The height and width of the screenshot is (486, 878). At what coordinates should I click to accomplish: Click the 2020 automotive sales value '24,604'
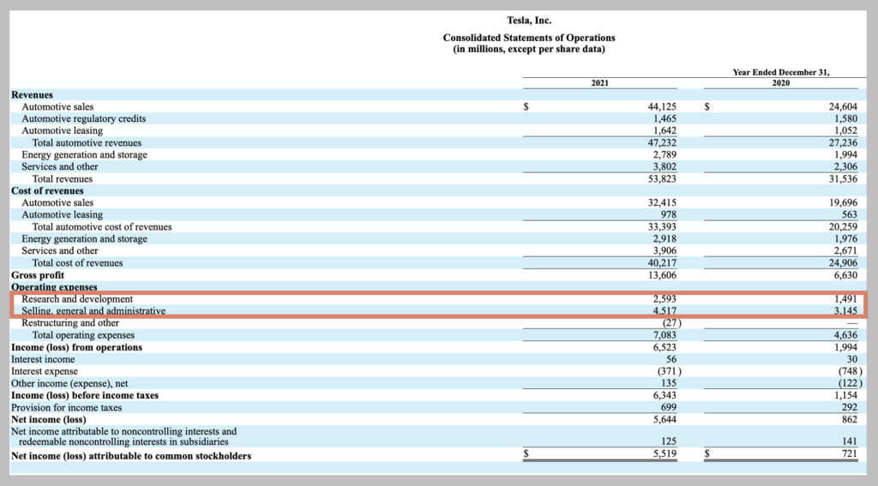click(x=843, y=106)
